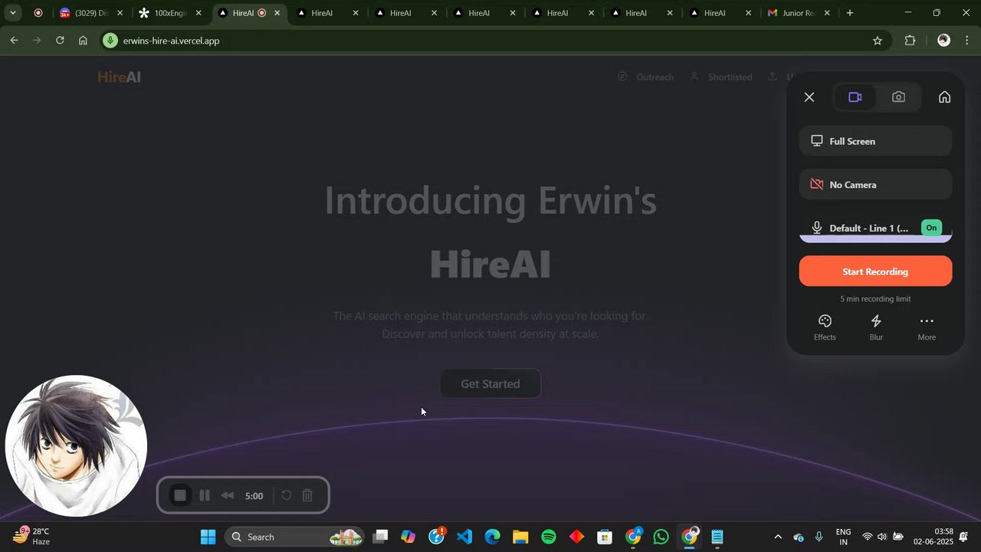The height and width of the screenshot is (552, 981).
Task: Open the Windows Start menu
Action: 208,537
